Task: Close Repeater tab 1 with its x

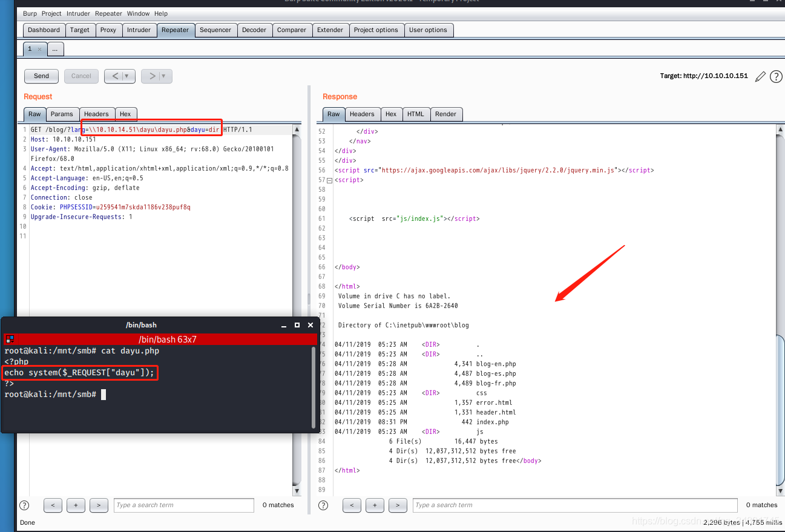Action: coord(39,49)
